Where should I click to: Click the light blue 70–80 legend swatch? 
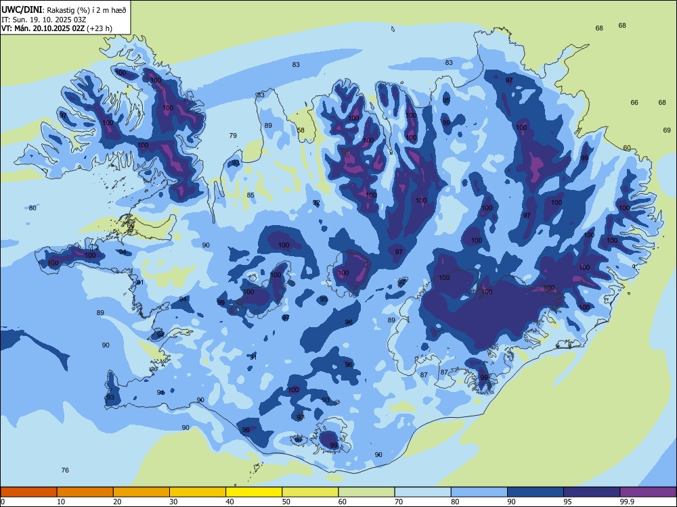tap(422, 492)
